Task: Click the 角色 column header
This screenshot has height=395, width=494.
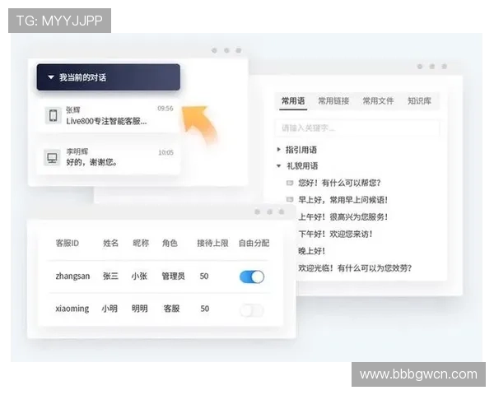Action: tap(170, 244)
